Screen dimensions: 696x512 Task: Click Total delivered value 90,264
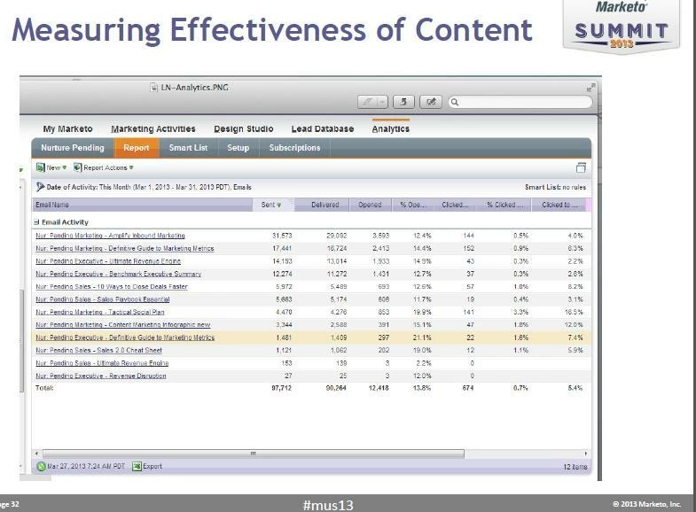coord(336,388)
